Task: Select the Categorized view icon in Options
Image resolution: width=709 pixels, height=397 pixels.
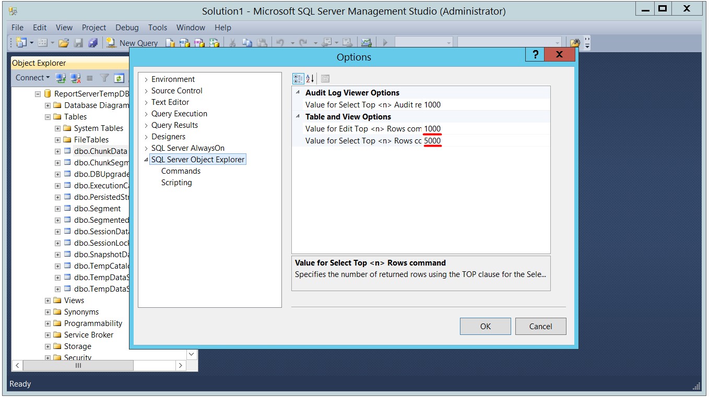Action: tap(298, 79)
